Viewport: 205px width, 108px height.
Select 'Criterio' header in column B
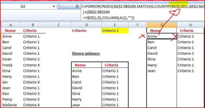coord(30,31)
